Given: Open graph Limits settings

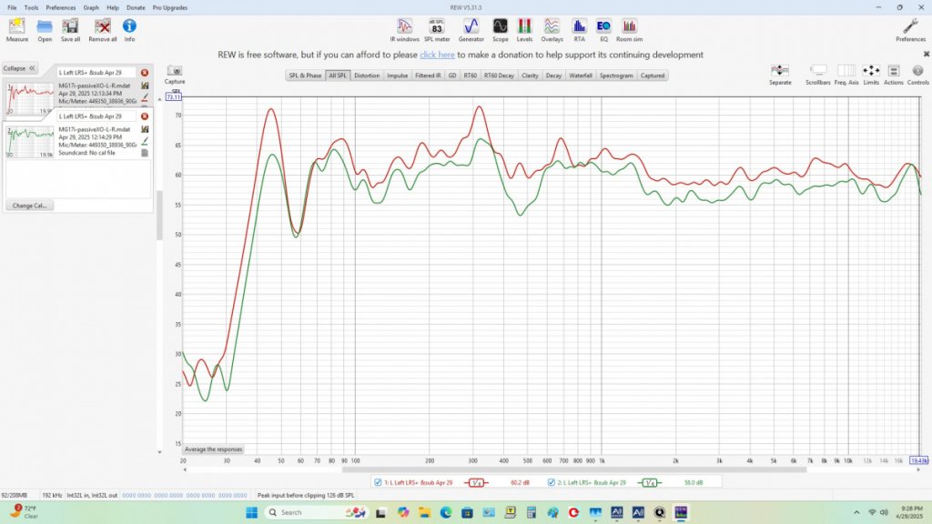Looking at the screenshot, I should 871,75.
